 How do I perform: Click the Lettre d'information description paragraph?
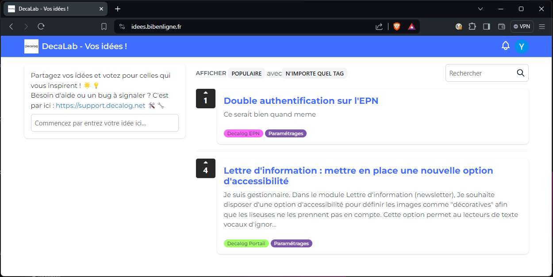[x=371, y=210]
